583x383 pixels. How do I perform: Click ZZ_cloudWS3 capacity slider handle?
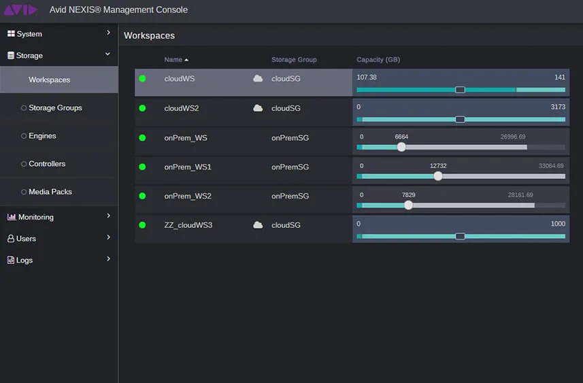pyautogui.click(x=460, y=236)
